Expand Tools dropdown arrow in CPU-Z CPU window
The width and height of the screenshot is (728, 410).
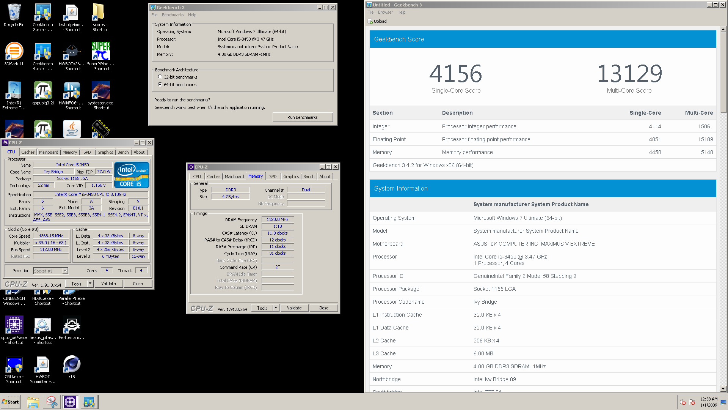click(90, 284)
